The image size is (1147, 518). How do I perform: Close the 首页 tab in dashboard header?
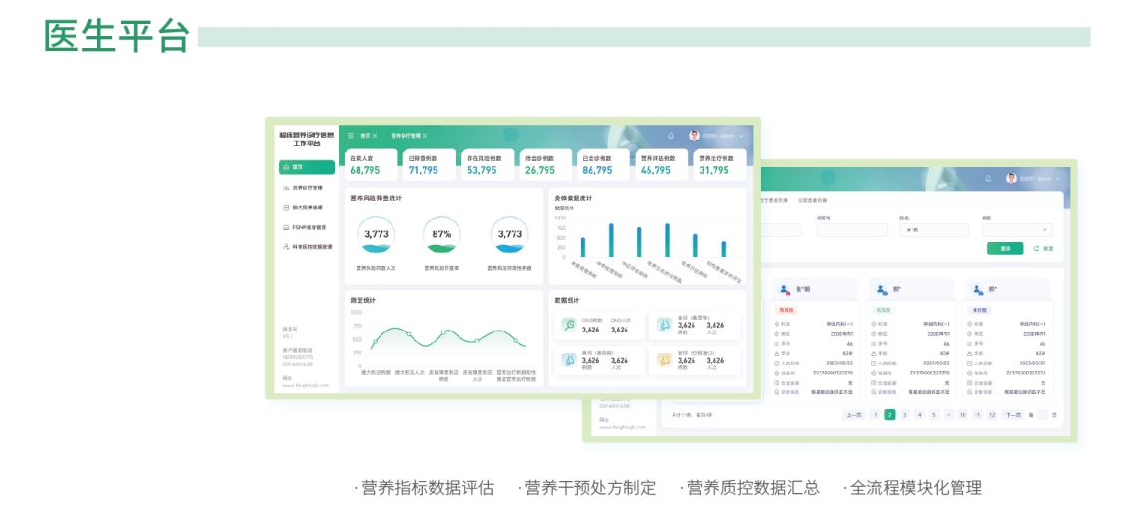[x=375, y=136]
